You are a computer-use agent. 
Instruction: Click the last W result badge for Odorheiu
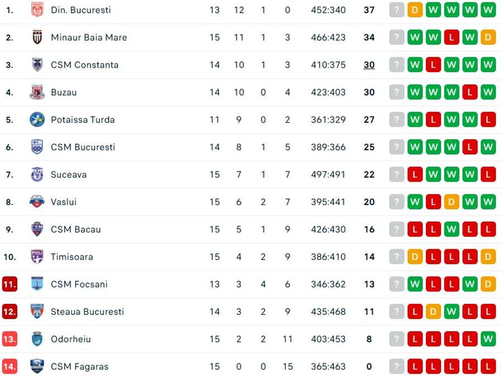point(488,339)
